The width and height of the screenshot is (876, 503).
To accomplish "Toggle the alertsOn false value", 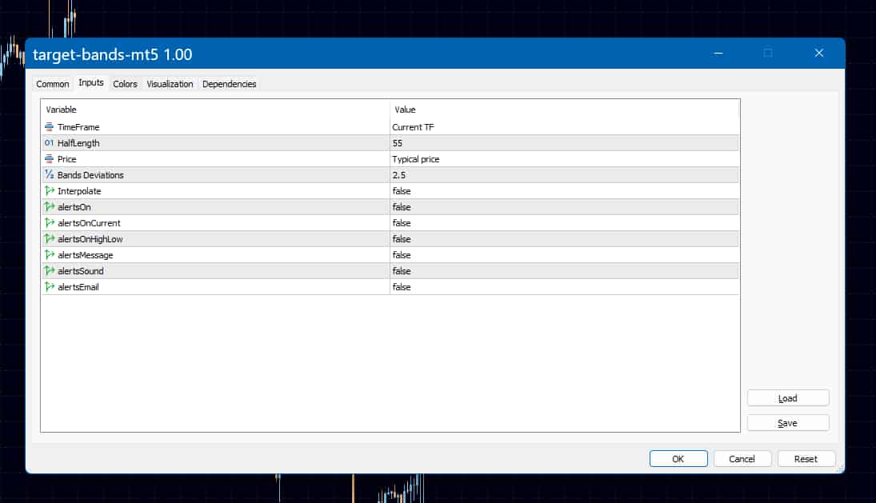I will (564, 207).
